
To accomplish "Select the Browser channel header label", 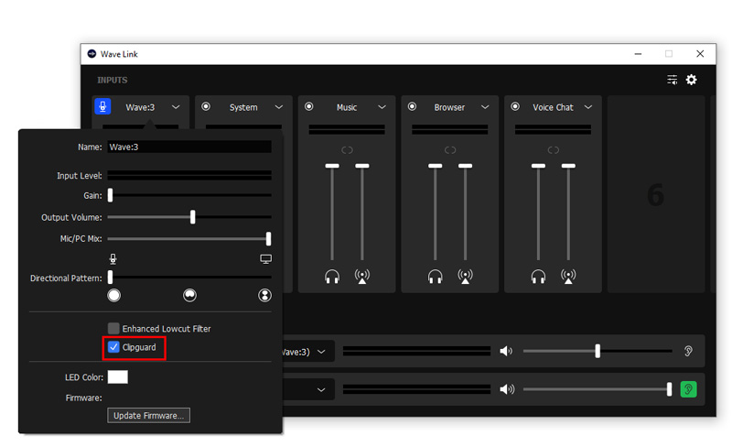I will [449, 107].
